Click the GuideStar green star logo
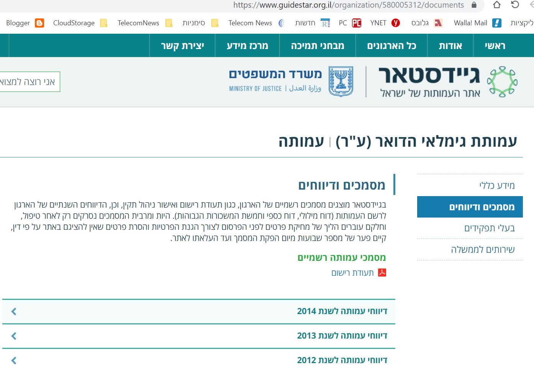 tap(502, 82)
